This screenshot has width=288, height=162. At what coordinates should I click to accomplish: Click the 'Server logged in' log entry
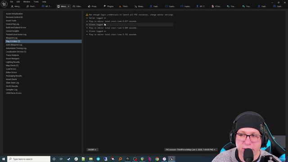[x=97, y=18]
